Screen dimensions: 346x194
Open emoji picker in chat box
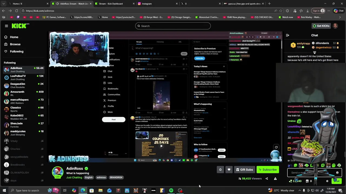coord(337,173)
